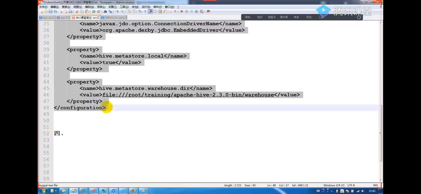
Task: Click line number 50 in the margin
Action: (46, 120)
